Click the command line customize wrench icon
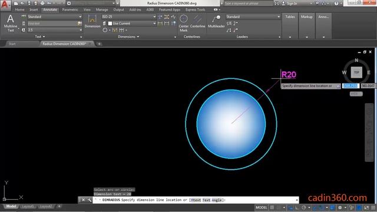 pyautogui.click(x=89, y=200)
